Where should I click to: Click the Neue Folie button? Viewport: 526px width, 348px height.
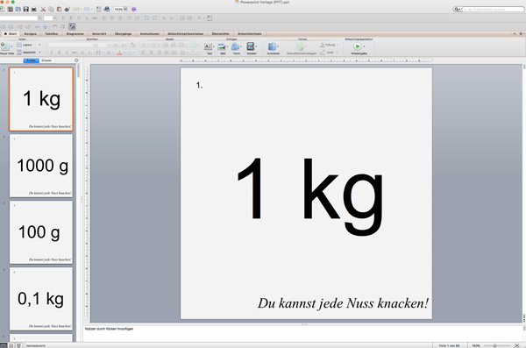[x=7, y=49]
